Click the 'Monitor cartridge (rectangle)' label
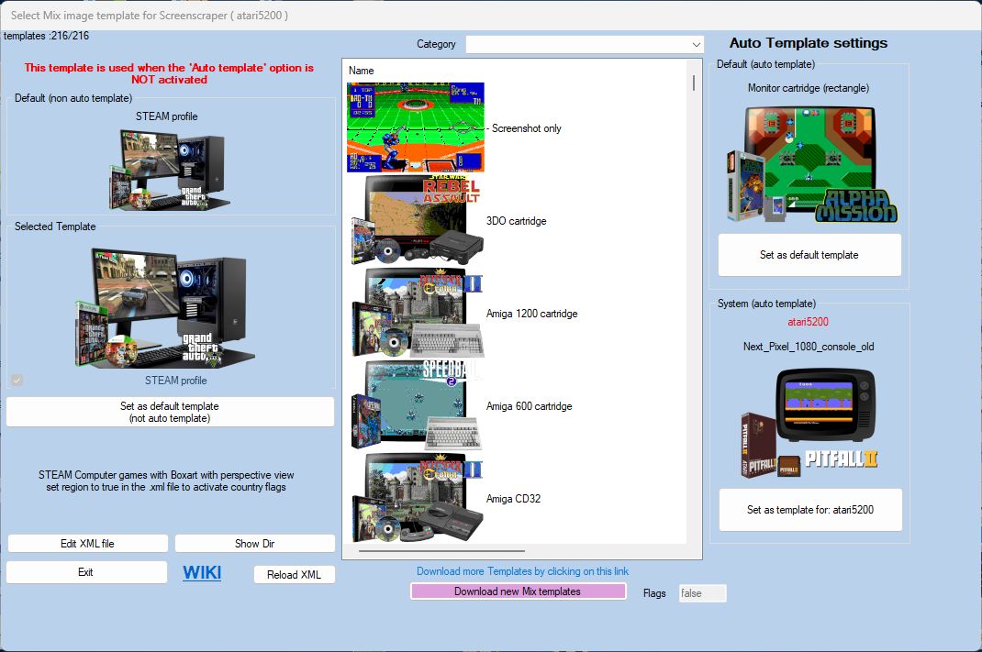The height and width of the screenshot is (652, 982). [x=809, y=88]
